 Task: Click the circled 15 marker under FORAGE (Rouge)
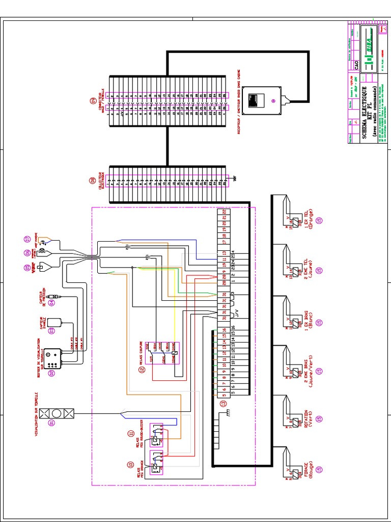pos(320,469)
